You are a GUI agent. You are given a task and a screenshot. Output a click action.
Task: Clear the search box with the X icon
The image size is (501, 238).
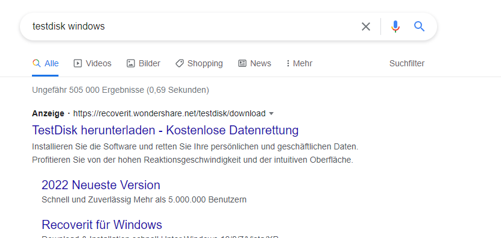pos(366,27)
